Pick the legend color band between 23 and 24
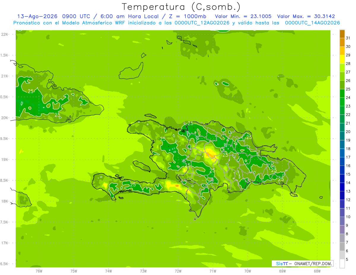 click(x=342, y=102)
